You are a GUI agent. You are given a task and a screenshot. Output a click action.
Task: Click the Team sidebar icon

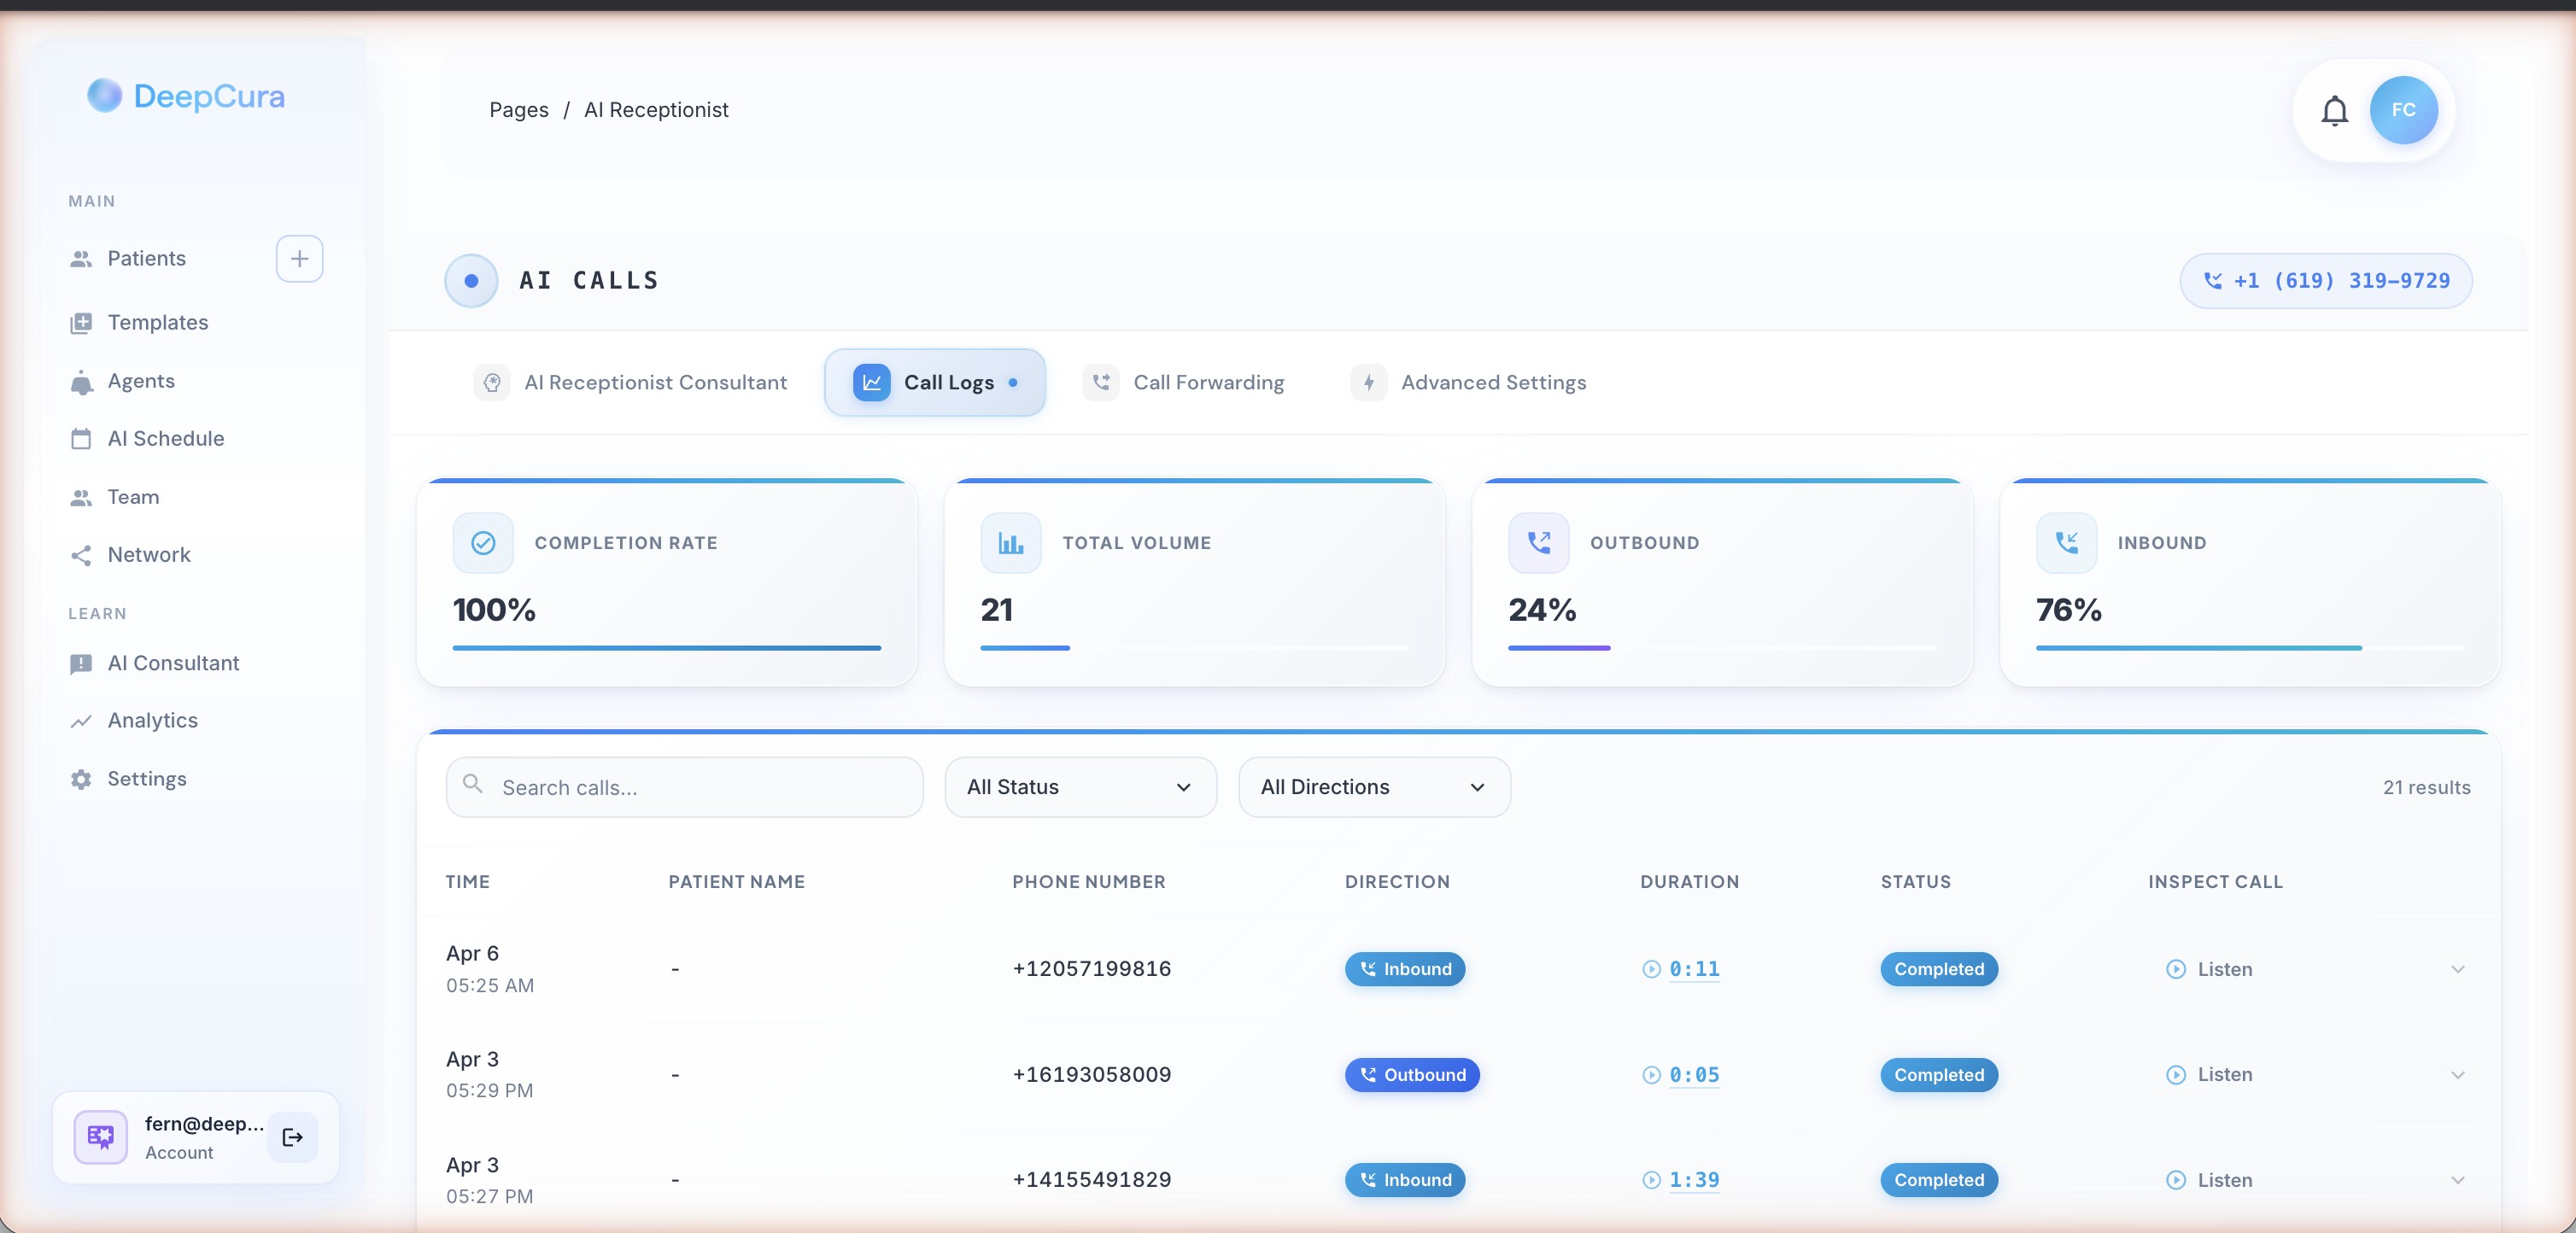81,497
